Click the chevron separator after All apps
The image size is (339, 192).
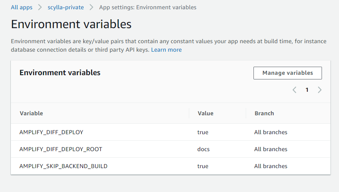click(40, 7)
